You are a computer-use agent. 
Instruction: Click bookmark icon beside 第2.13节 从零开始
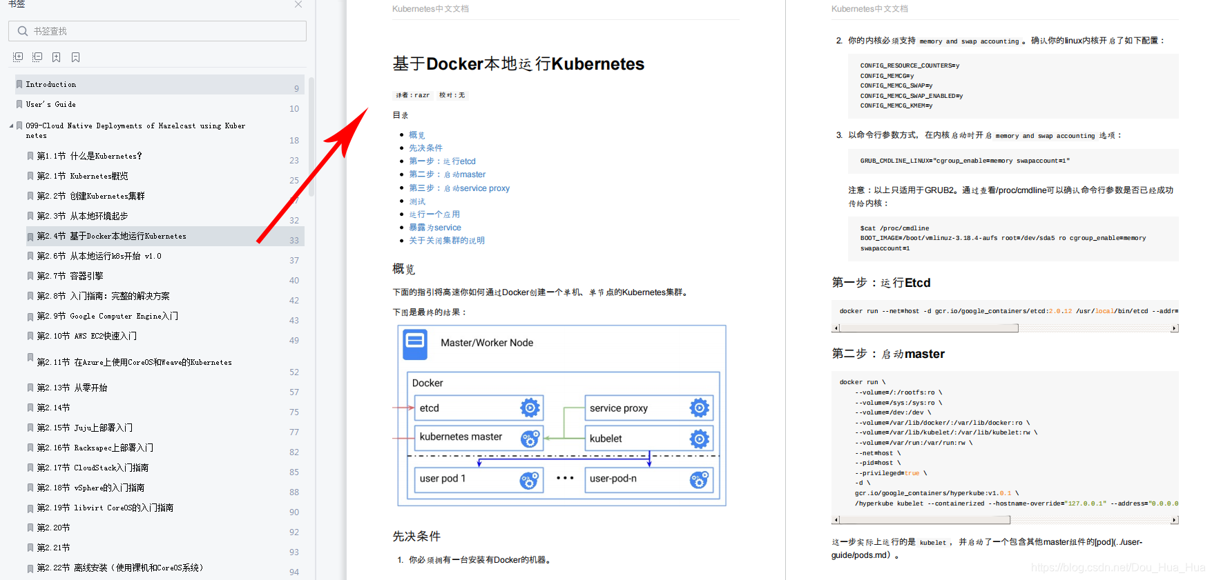coord(30,388)
